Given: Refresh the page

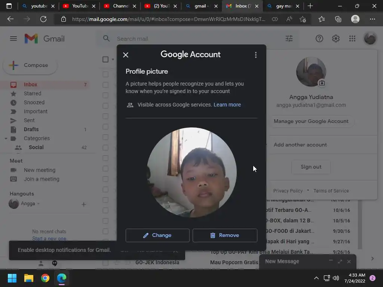Looking at the screenshot, I should tap(43, 19).
